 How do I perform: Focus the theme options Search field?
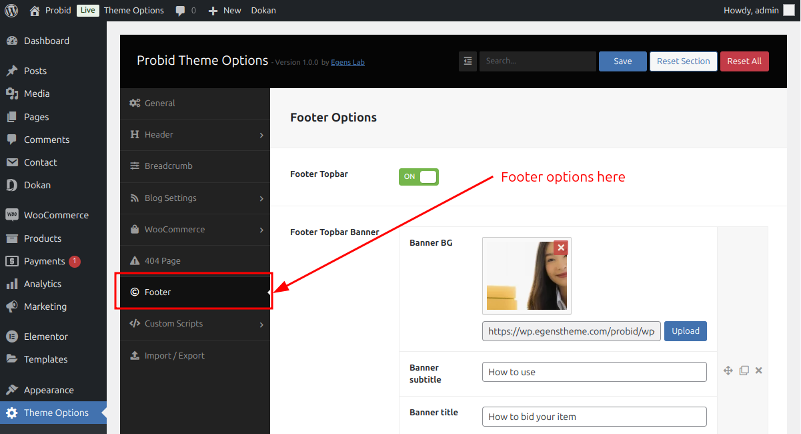(538, 61)
